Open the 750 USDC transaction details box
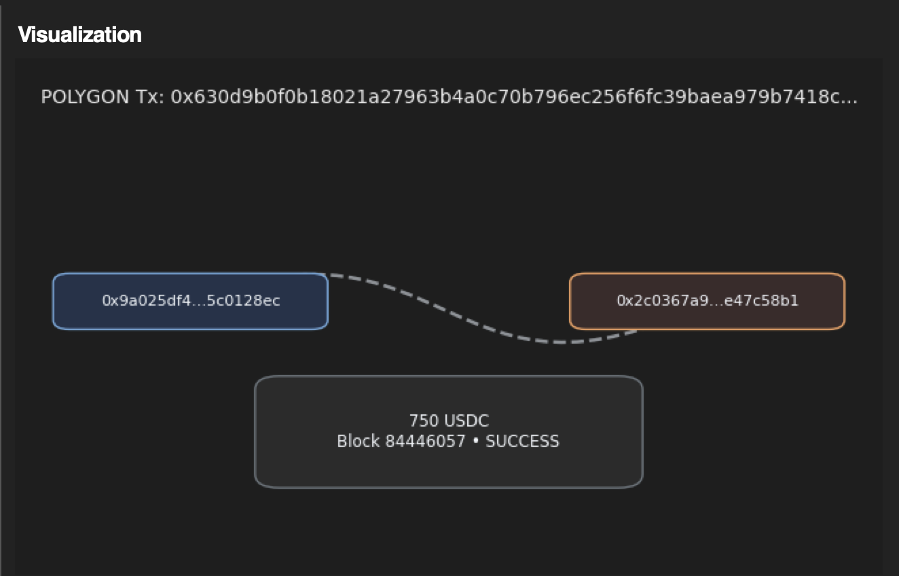The width and height of the screenshot is (899, 576). [448, 431]
